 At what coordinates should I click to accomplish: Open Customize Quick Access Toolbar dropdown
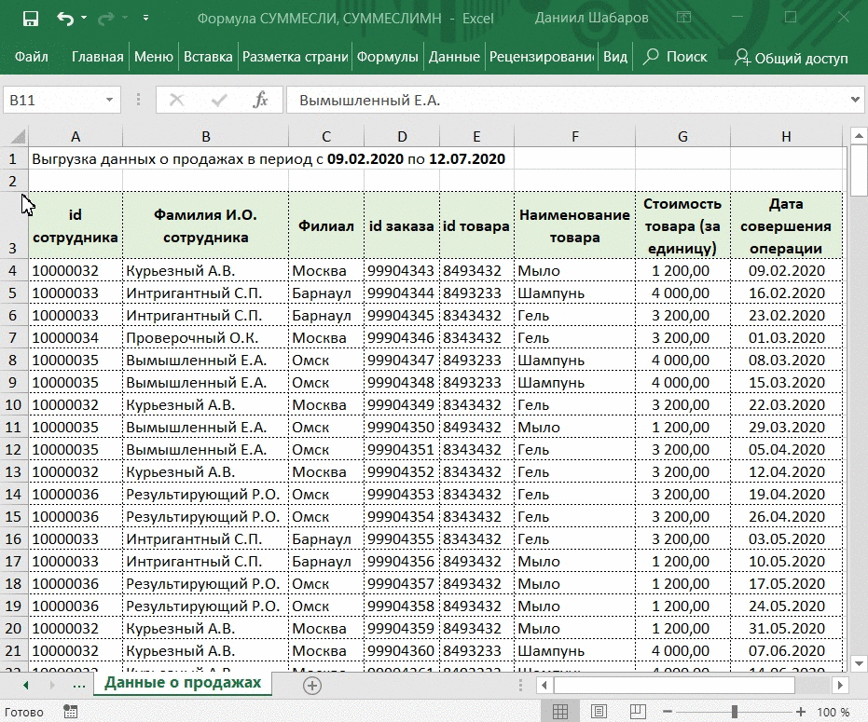coord(145,18)
